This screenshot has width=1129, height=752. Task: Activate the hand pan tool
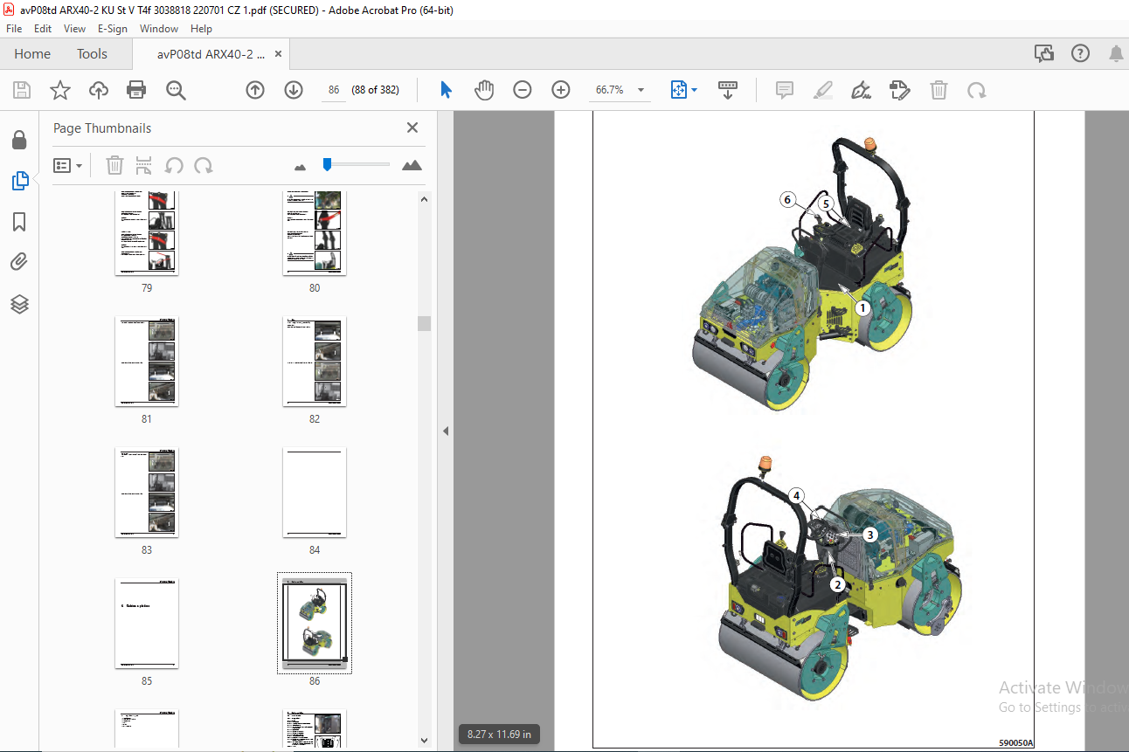[484, 90]
